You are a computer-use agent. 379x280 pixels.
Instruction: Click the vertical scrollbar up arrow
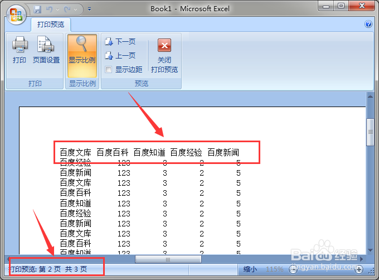[370, 96]
